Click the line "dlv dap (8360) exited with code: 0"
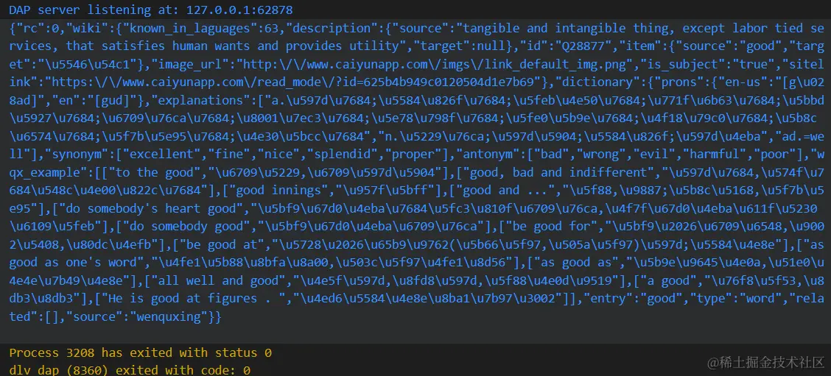 coord(130,369)
